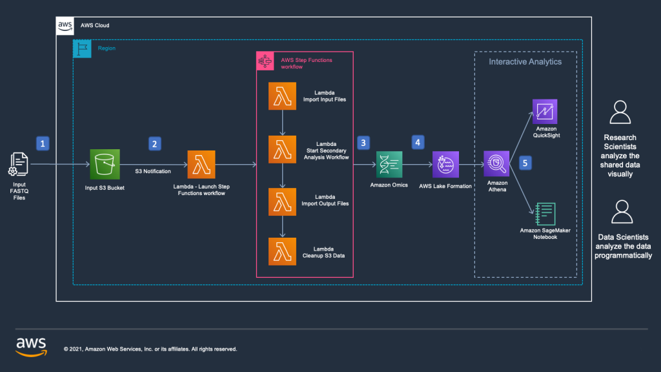Click the numbered badge 1
The image size is (661, 372).
click(43, 143)
